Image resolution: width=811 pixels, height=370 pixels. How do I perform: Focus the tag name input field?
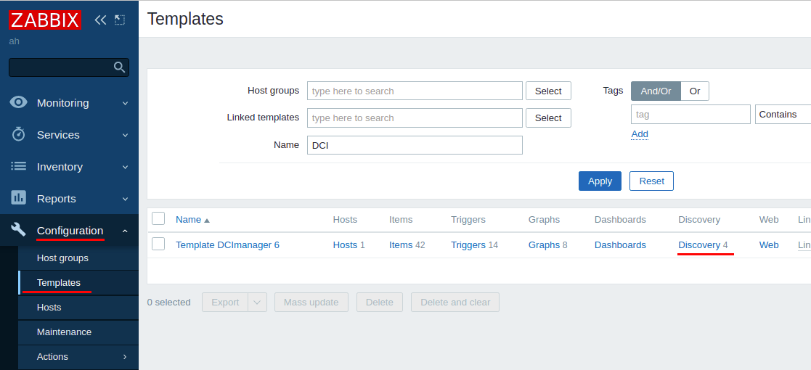[x=690, y=114]
